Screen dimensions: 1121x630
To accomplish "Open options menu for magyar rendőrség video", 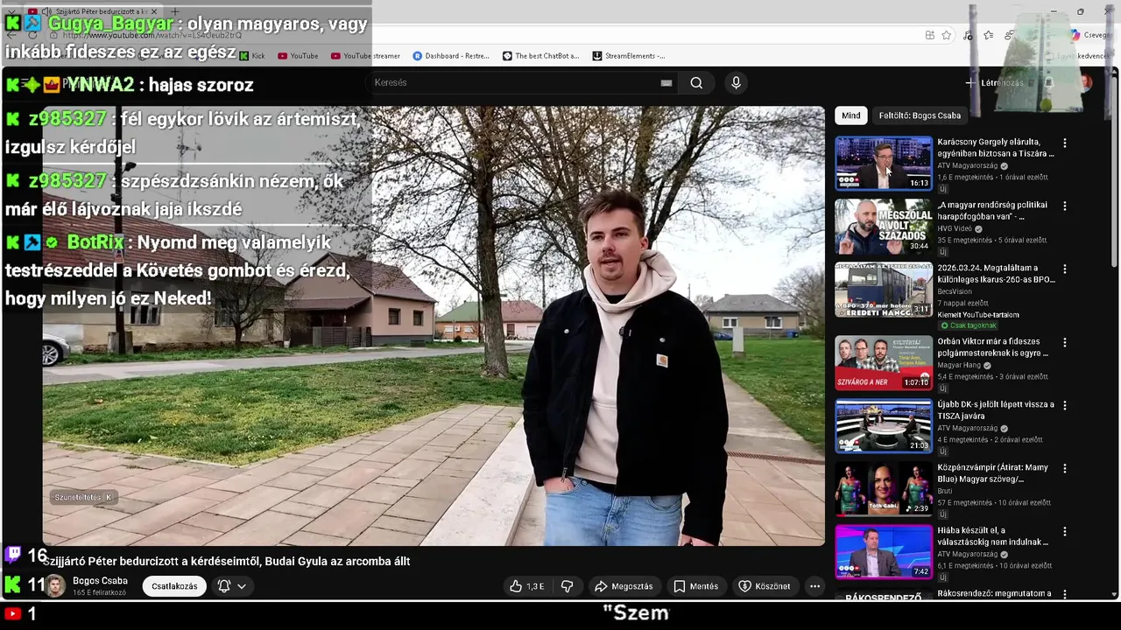I will point(1065,206).
